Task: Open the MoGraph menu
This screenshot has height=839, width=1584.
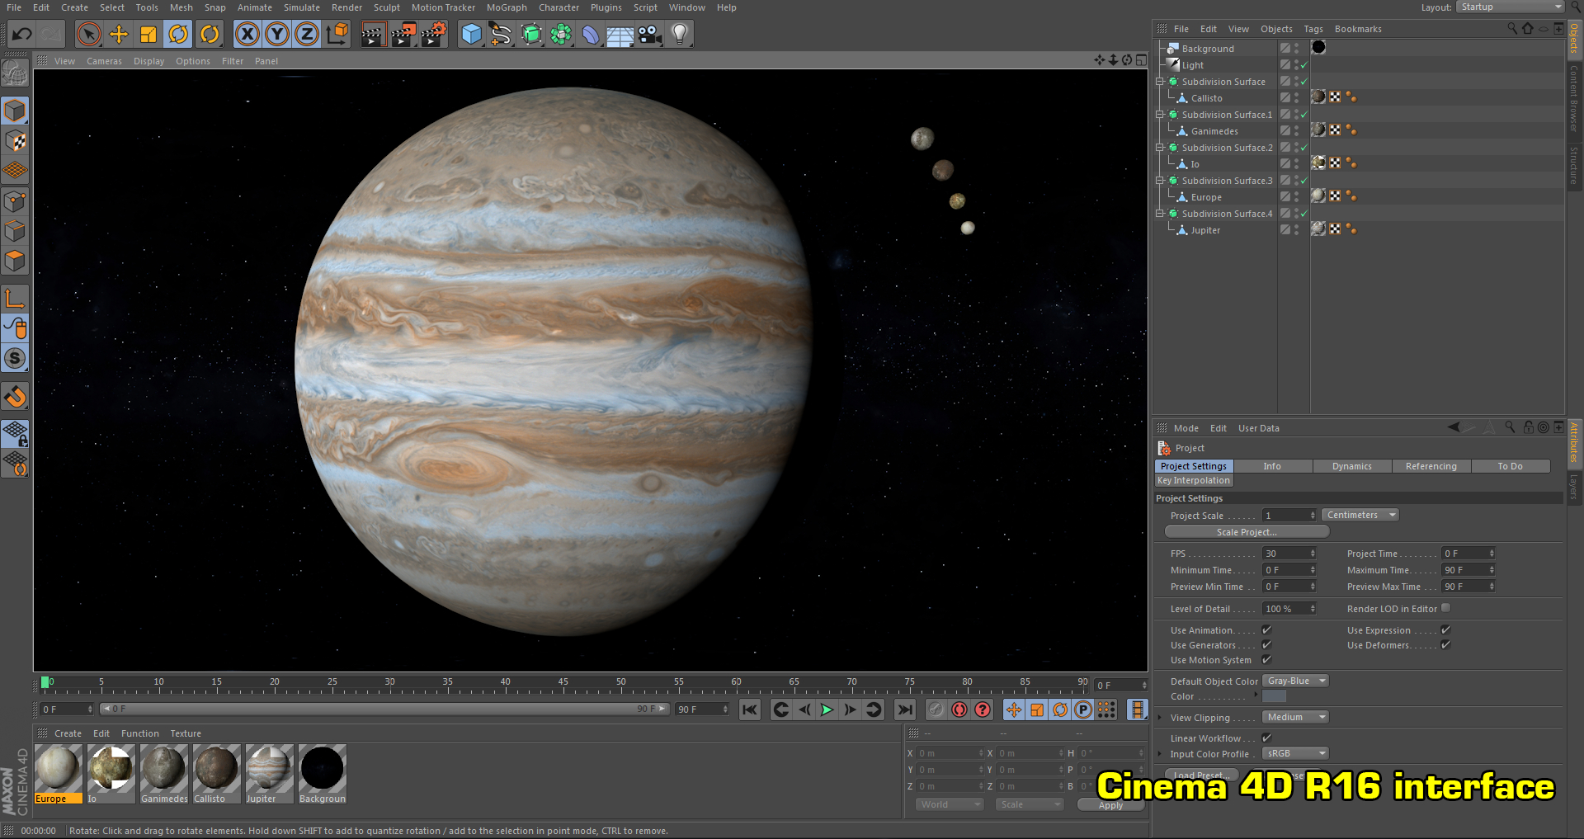Action: click(506, 7)
